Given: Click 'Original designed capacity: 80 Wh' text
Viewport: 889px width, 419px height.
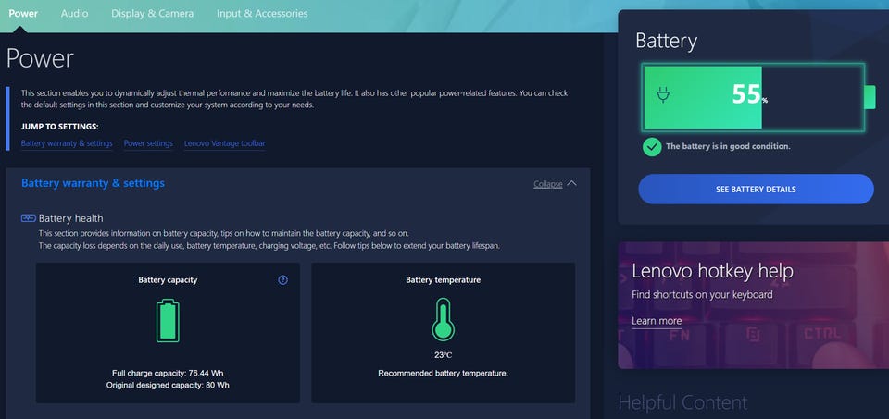Looking at the screenshot, I should pyautogui.click(x=168, y=385).
